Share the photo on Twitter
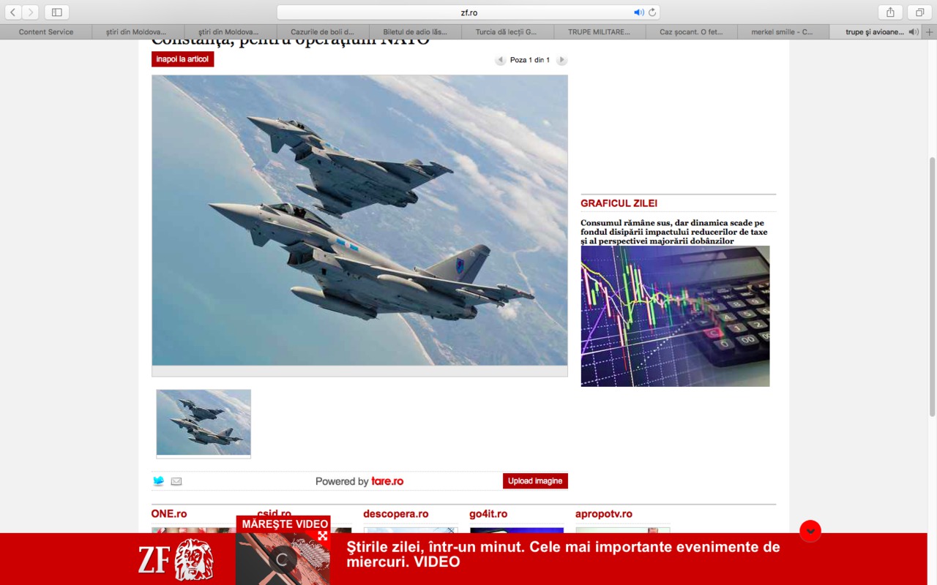The width and height of the screenshot is (937, 585). coord(158,481)
